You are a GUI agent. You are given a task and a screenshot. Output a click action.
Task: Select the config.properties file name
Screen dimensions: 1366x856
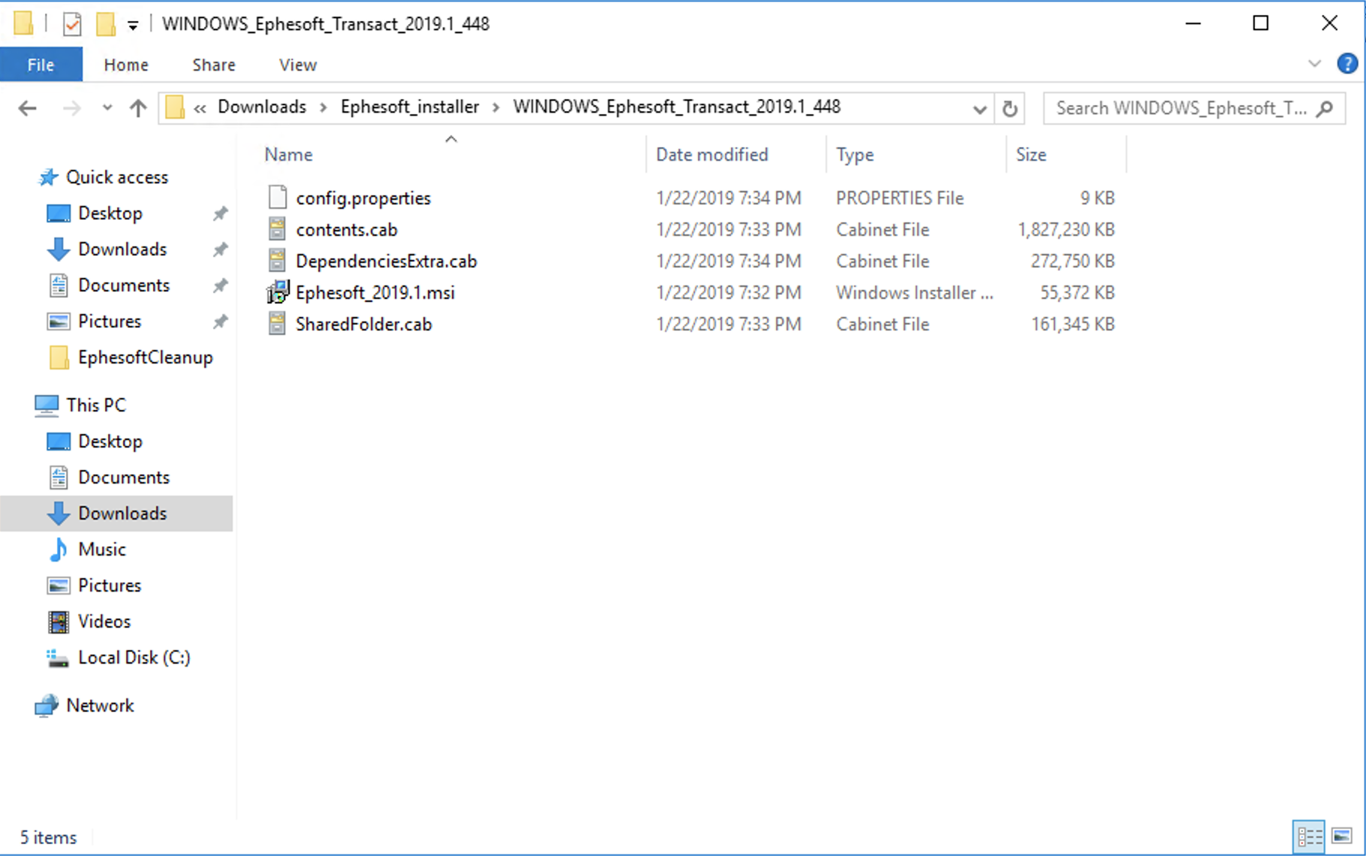[363, 198]
